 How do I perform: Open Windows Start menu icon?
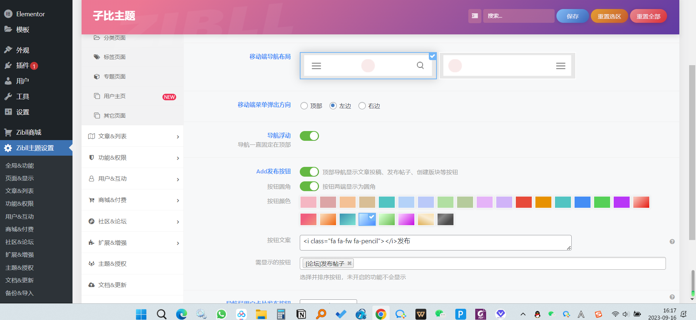[141, 314]
